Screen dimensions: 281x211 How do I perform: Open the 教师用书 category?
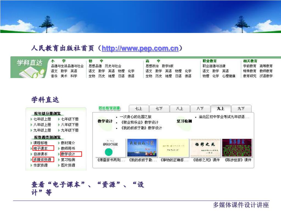[x=68, y=149]
